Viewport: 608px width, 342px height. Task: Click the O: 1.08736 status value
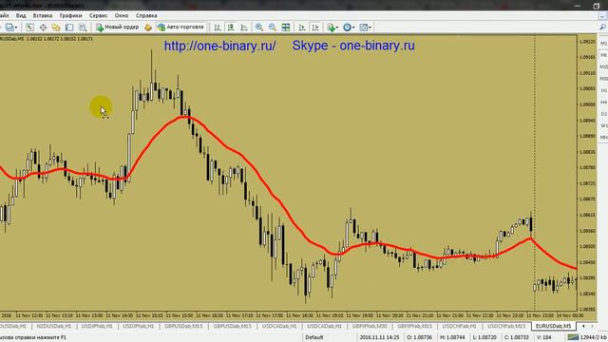[419, 337]
